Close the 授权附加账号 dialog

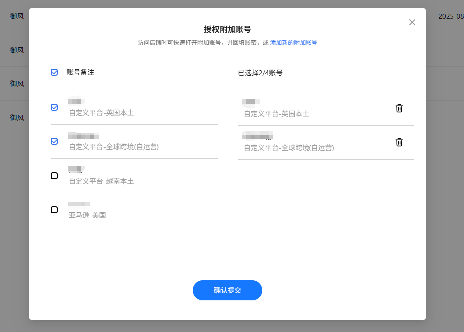coord(412,22)
